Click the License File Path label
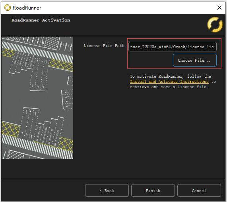The width and height of the screenshot is (227, 202). pyautogui.click(x=104, y=46)
